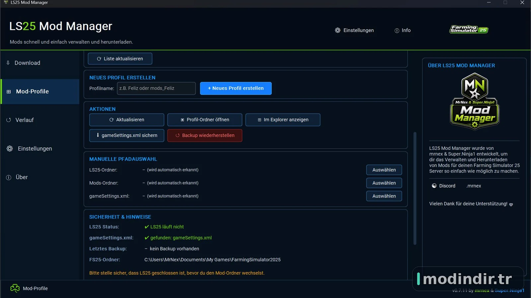Click the refresh icon on Liste aktualisieren
This screenshot has width=531, height=298.
click(x=99, y=59)
